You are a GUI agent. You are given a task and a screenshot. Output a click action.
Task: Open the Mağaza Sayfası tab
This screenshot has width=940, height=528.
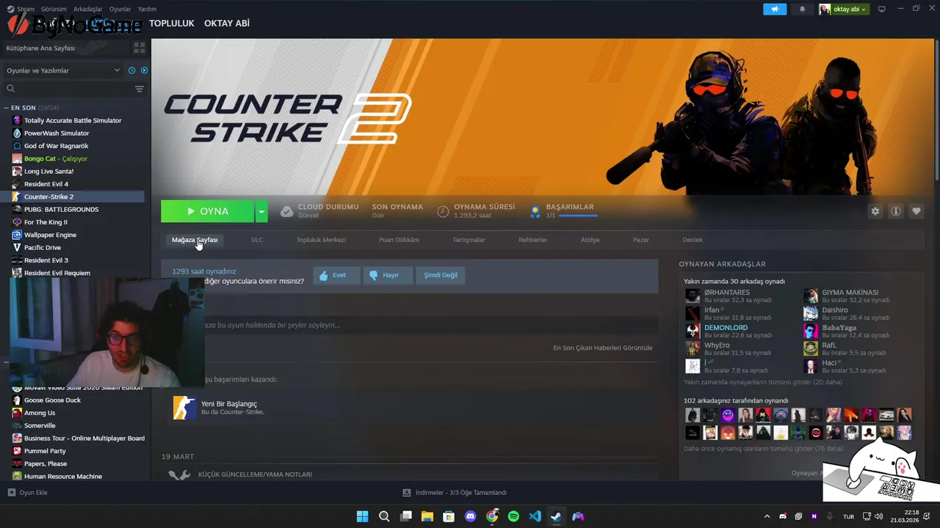(195, 240)
